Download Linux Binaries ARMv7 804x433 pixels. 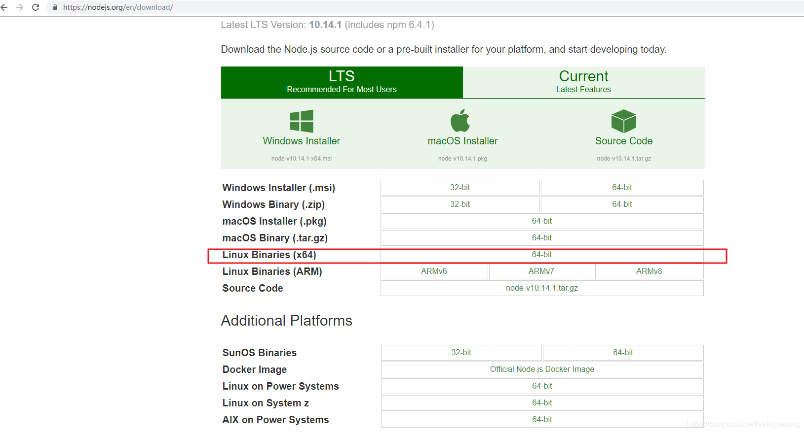click(x=541, y=271)
